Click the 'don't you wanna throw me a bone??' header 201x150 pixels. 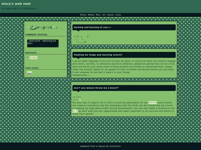click(x=124, y=88)
